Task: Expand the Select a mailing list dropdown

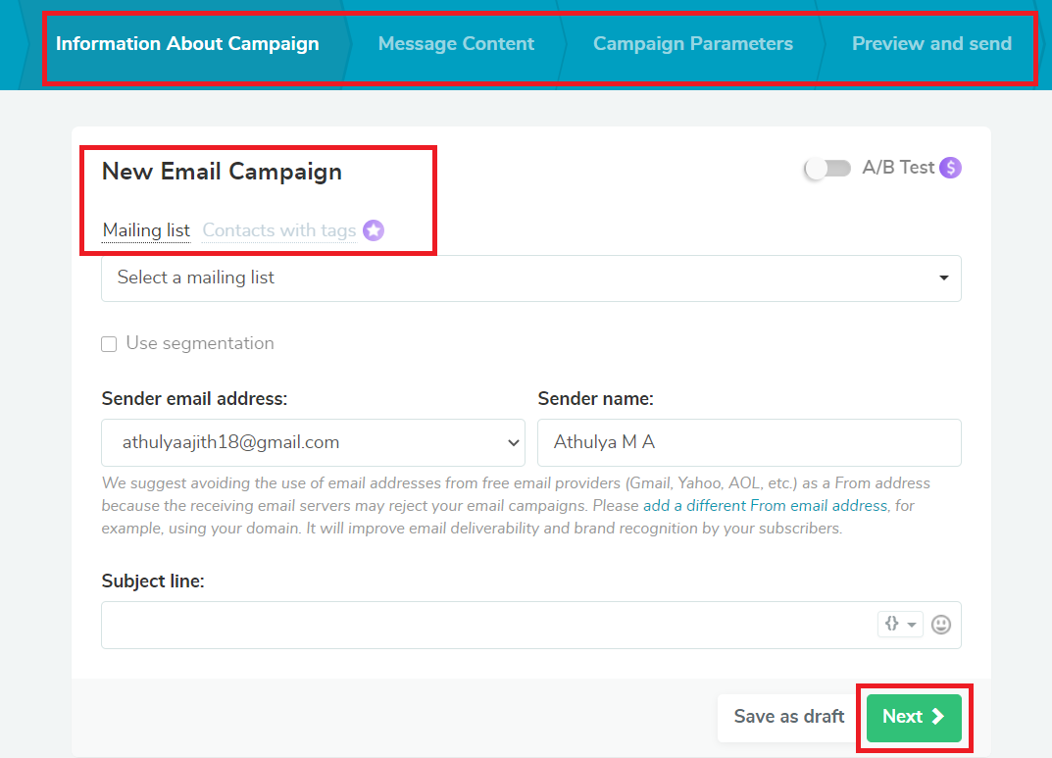Action: [530, 278]
